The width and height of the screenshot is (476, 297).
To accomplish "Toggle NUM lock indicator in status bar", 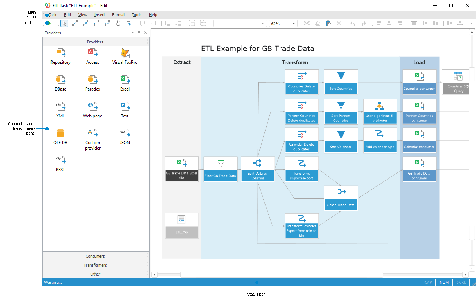I will coord(443,282).
